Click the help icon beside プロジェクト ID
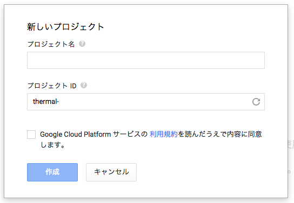This screenshot has height=203, width=294. pyautogui.click(x=84, y=85)
